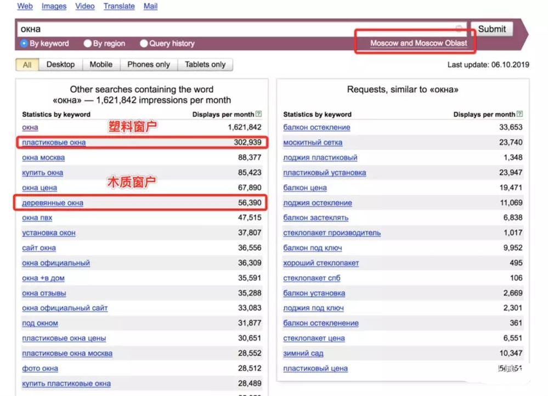Open the similar request пластиковый установка
Viewport: 548px width, 396px height.
[x=325, y=172]
